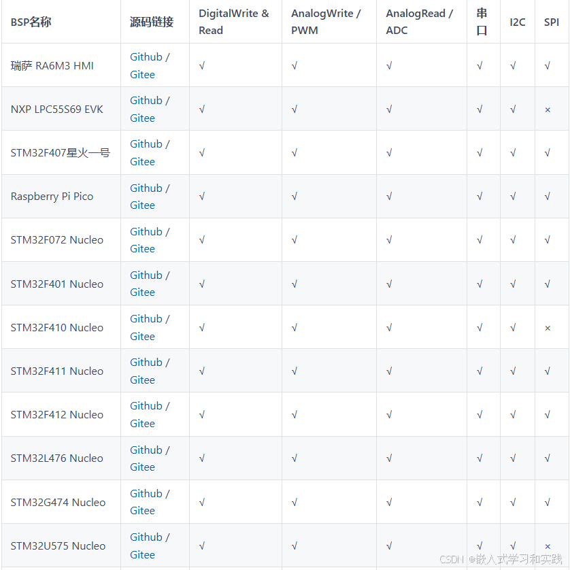
Task: Click 串口 check mark for STM32G474 Nucleo
Action: pos(480,503)
